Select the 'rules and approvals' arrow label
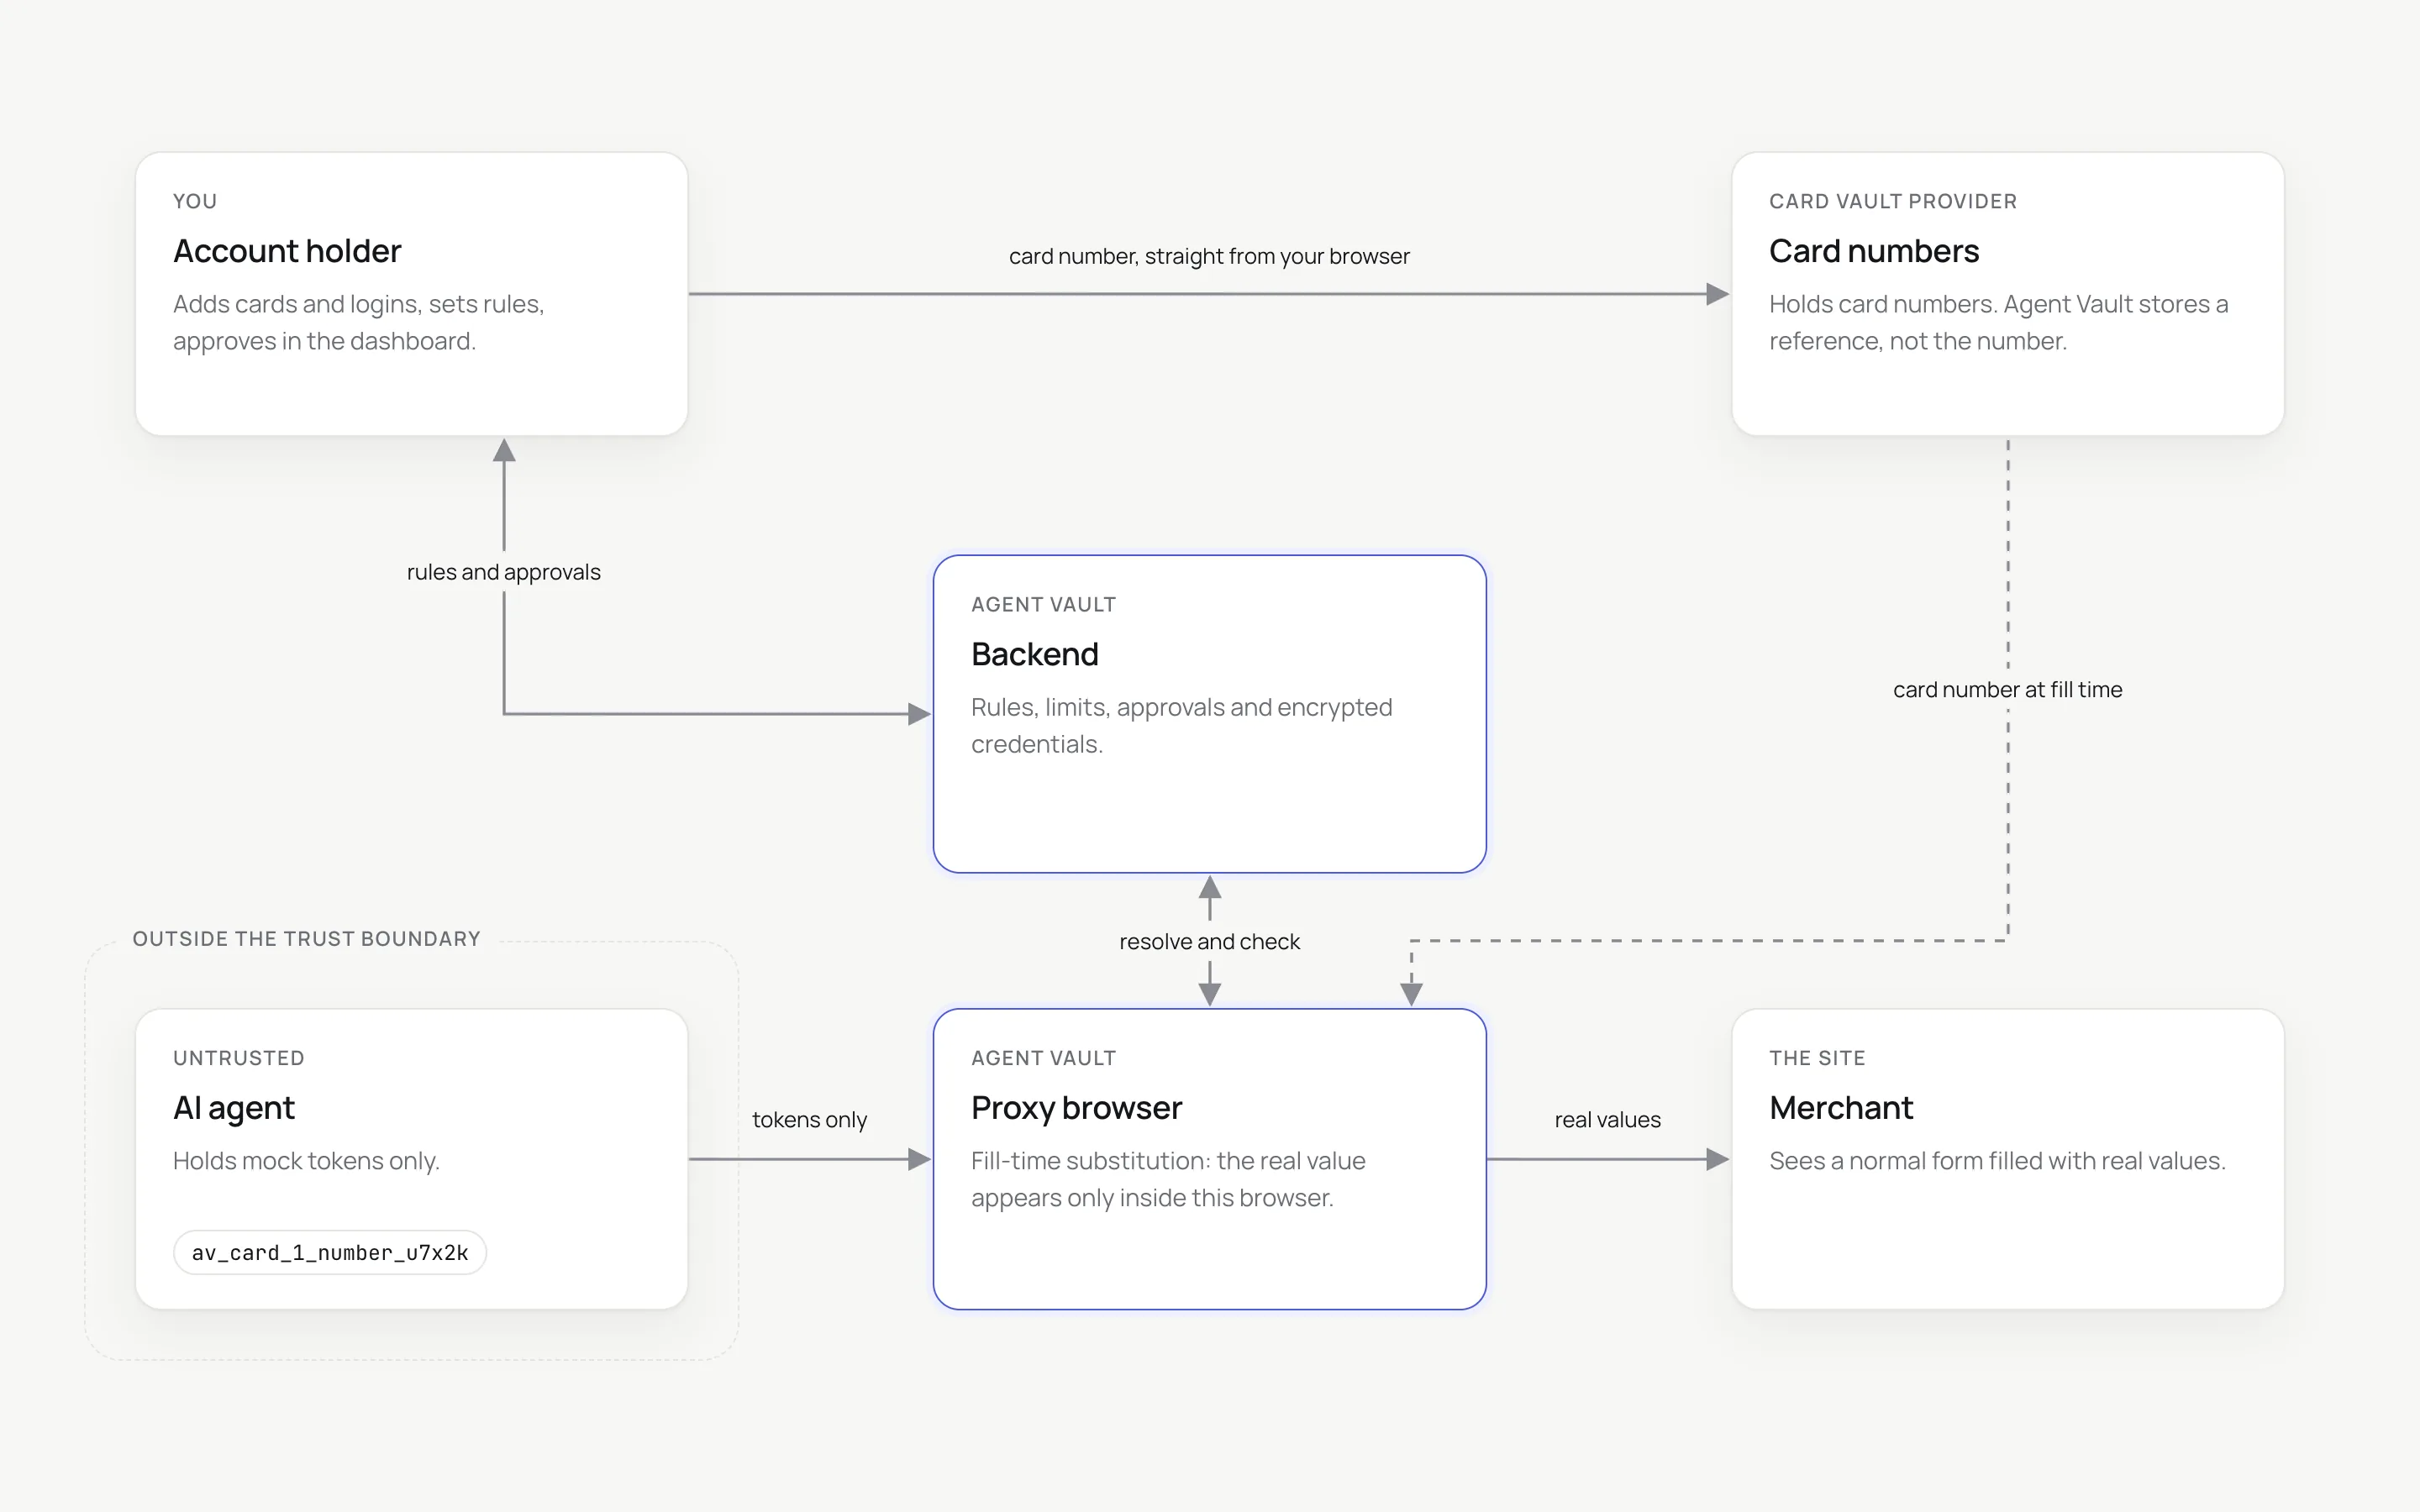 tap(504, 572)
